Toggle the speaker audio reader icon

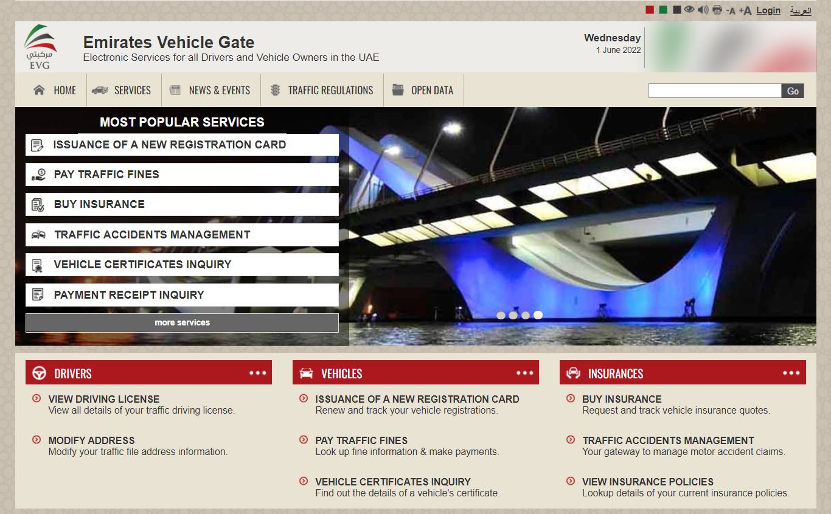[x=703, y=10]
